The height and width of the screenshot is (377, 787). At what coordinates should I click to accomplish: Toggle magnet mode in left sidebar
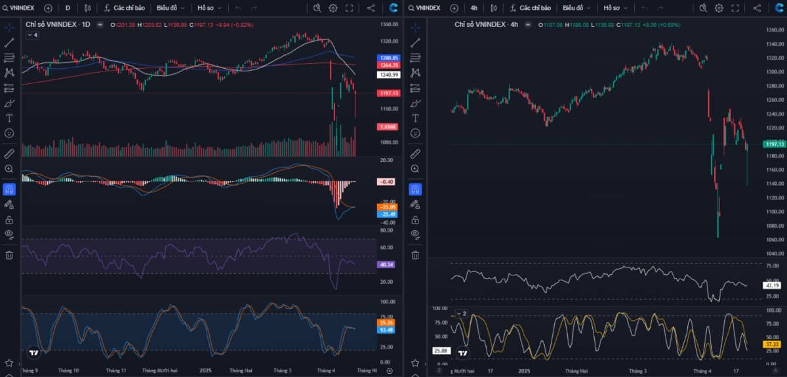(x=9, y=189)
